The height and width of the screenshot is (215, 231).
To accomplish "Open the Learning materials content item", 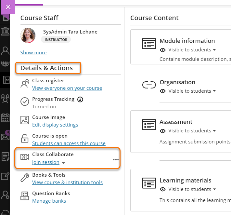I will tap(185, 181).
